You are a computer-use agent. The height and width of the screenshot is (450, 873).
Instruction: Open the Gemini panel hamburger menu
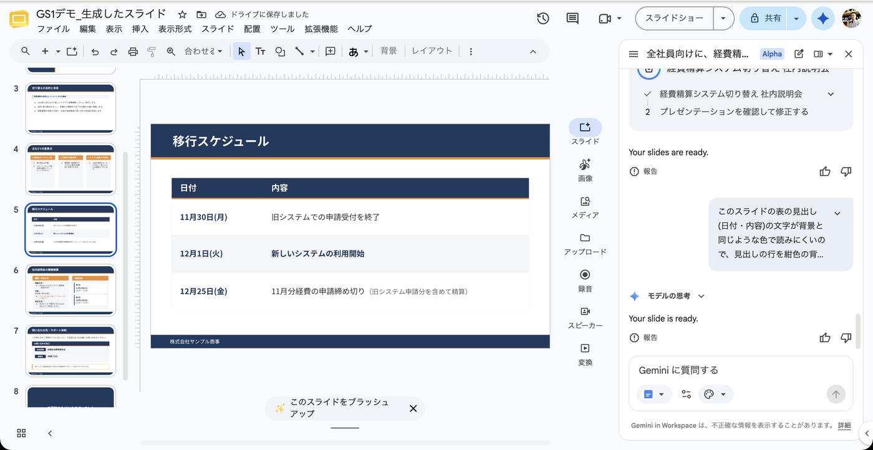(x=634, y=54)
